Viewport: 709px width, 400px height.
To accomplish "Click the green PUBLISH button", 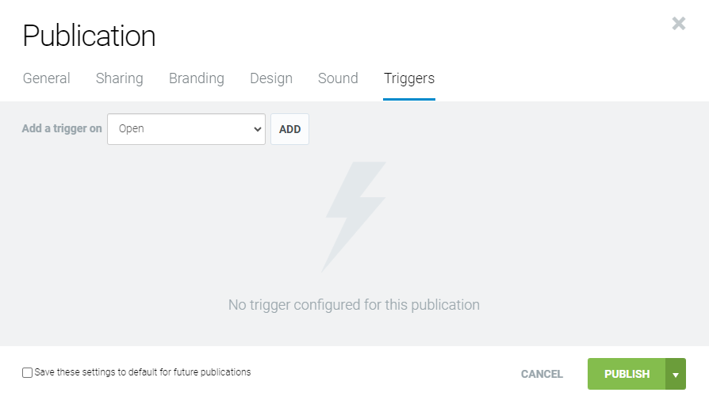I will [x=627, y=374].
